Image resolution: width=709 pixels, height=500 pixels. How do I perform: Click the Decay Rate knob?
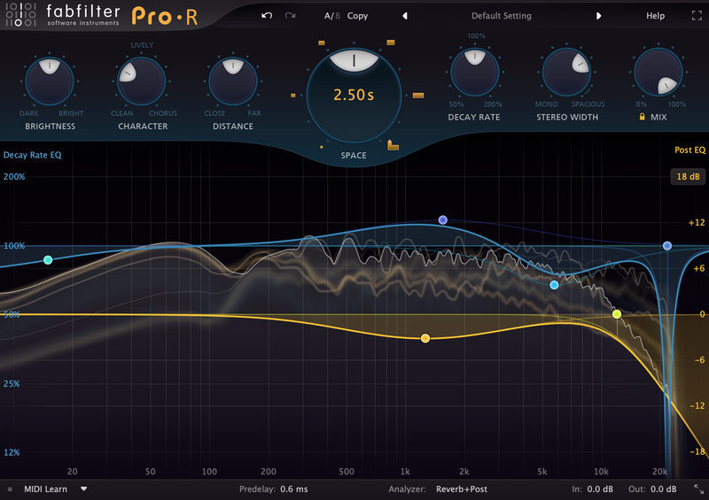click(x=475, y=73)
